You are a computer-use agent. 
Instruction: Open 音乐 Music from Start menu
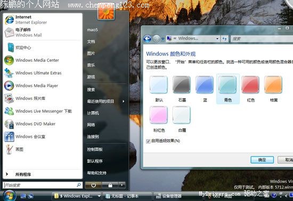coord(91,65)
